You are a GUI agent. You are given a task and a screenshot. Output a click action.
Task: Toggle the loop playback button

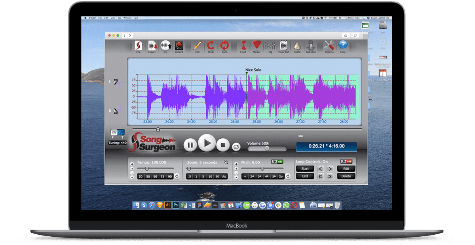[x=236, y=146]
